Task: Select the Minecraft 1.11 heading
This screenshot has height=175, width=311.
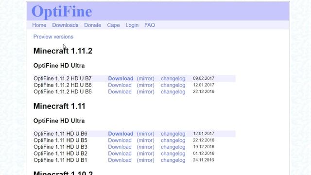Action: (x=59, y=106)
